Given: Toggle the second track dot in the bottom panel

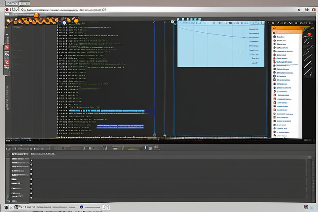Looking at the screenshot, I should tap(30, 164).
